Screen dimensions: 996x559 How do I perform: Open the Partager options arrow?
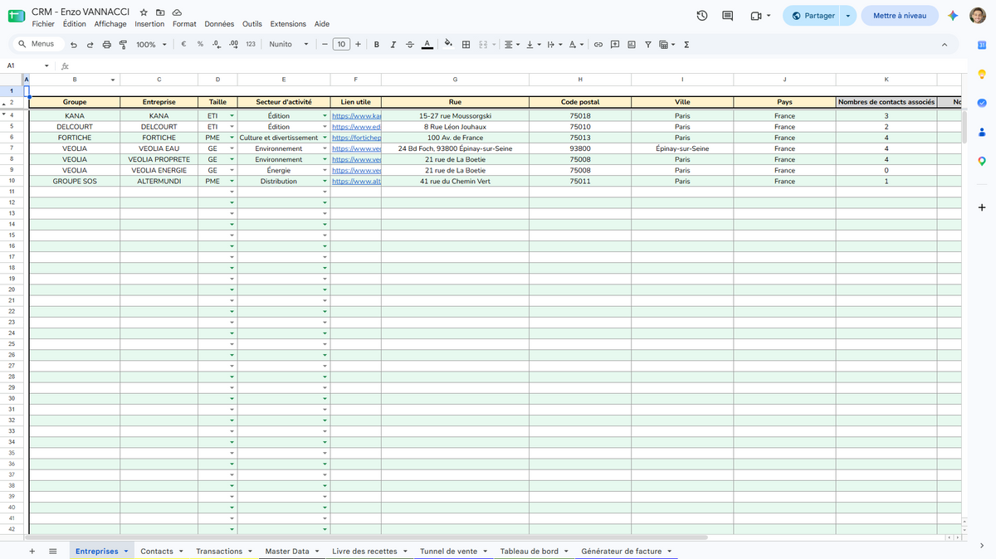pos(848,16)
